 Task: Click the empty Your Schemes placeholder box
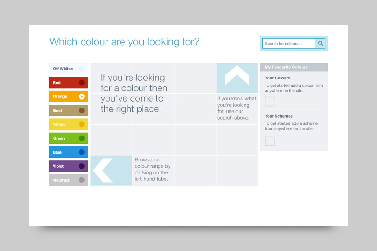(270, 141)
